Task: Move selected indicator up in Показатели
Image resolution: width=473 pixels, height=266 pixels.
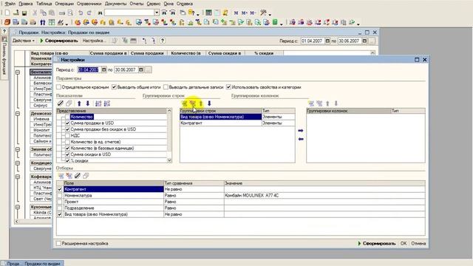Action: point(79,103)
